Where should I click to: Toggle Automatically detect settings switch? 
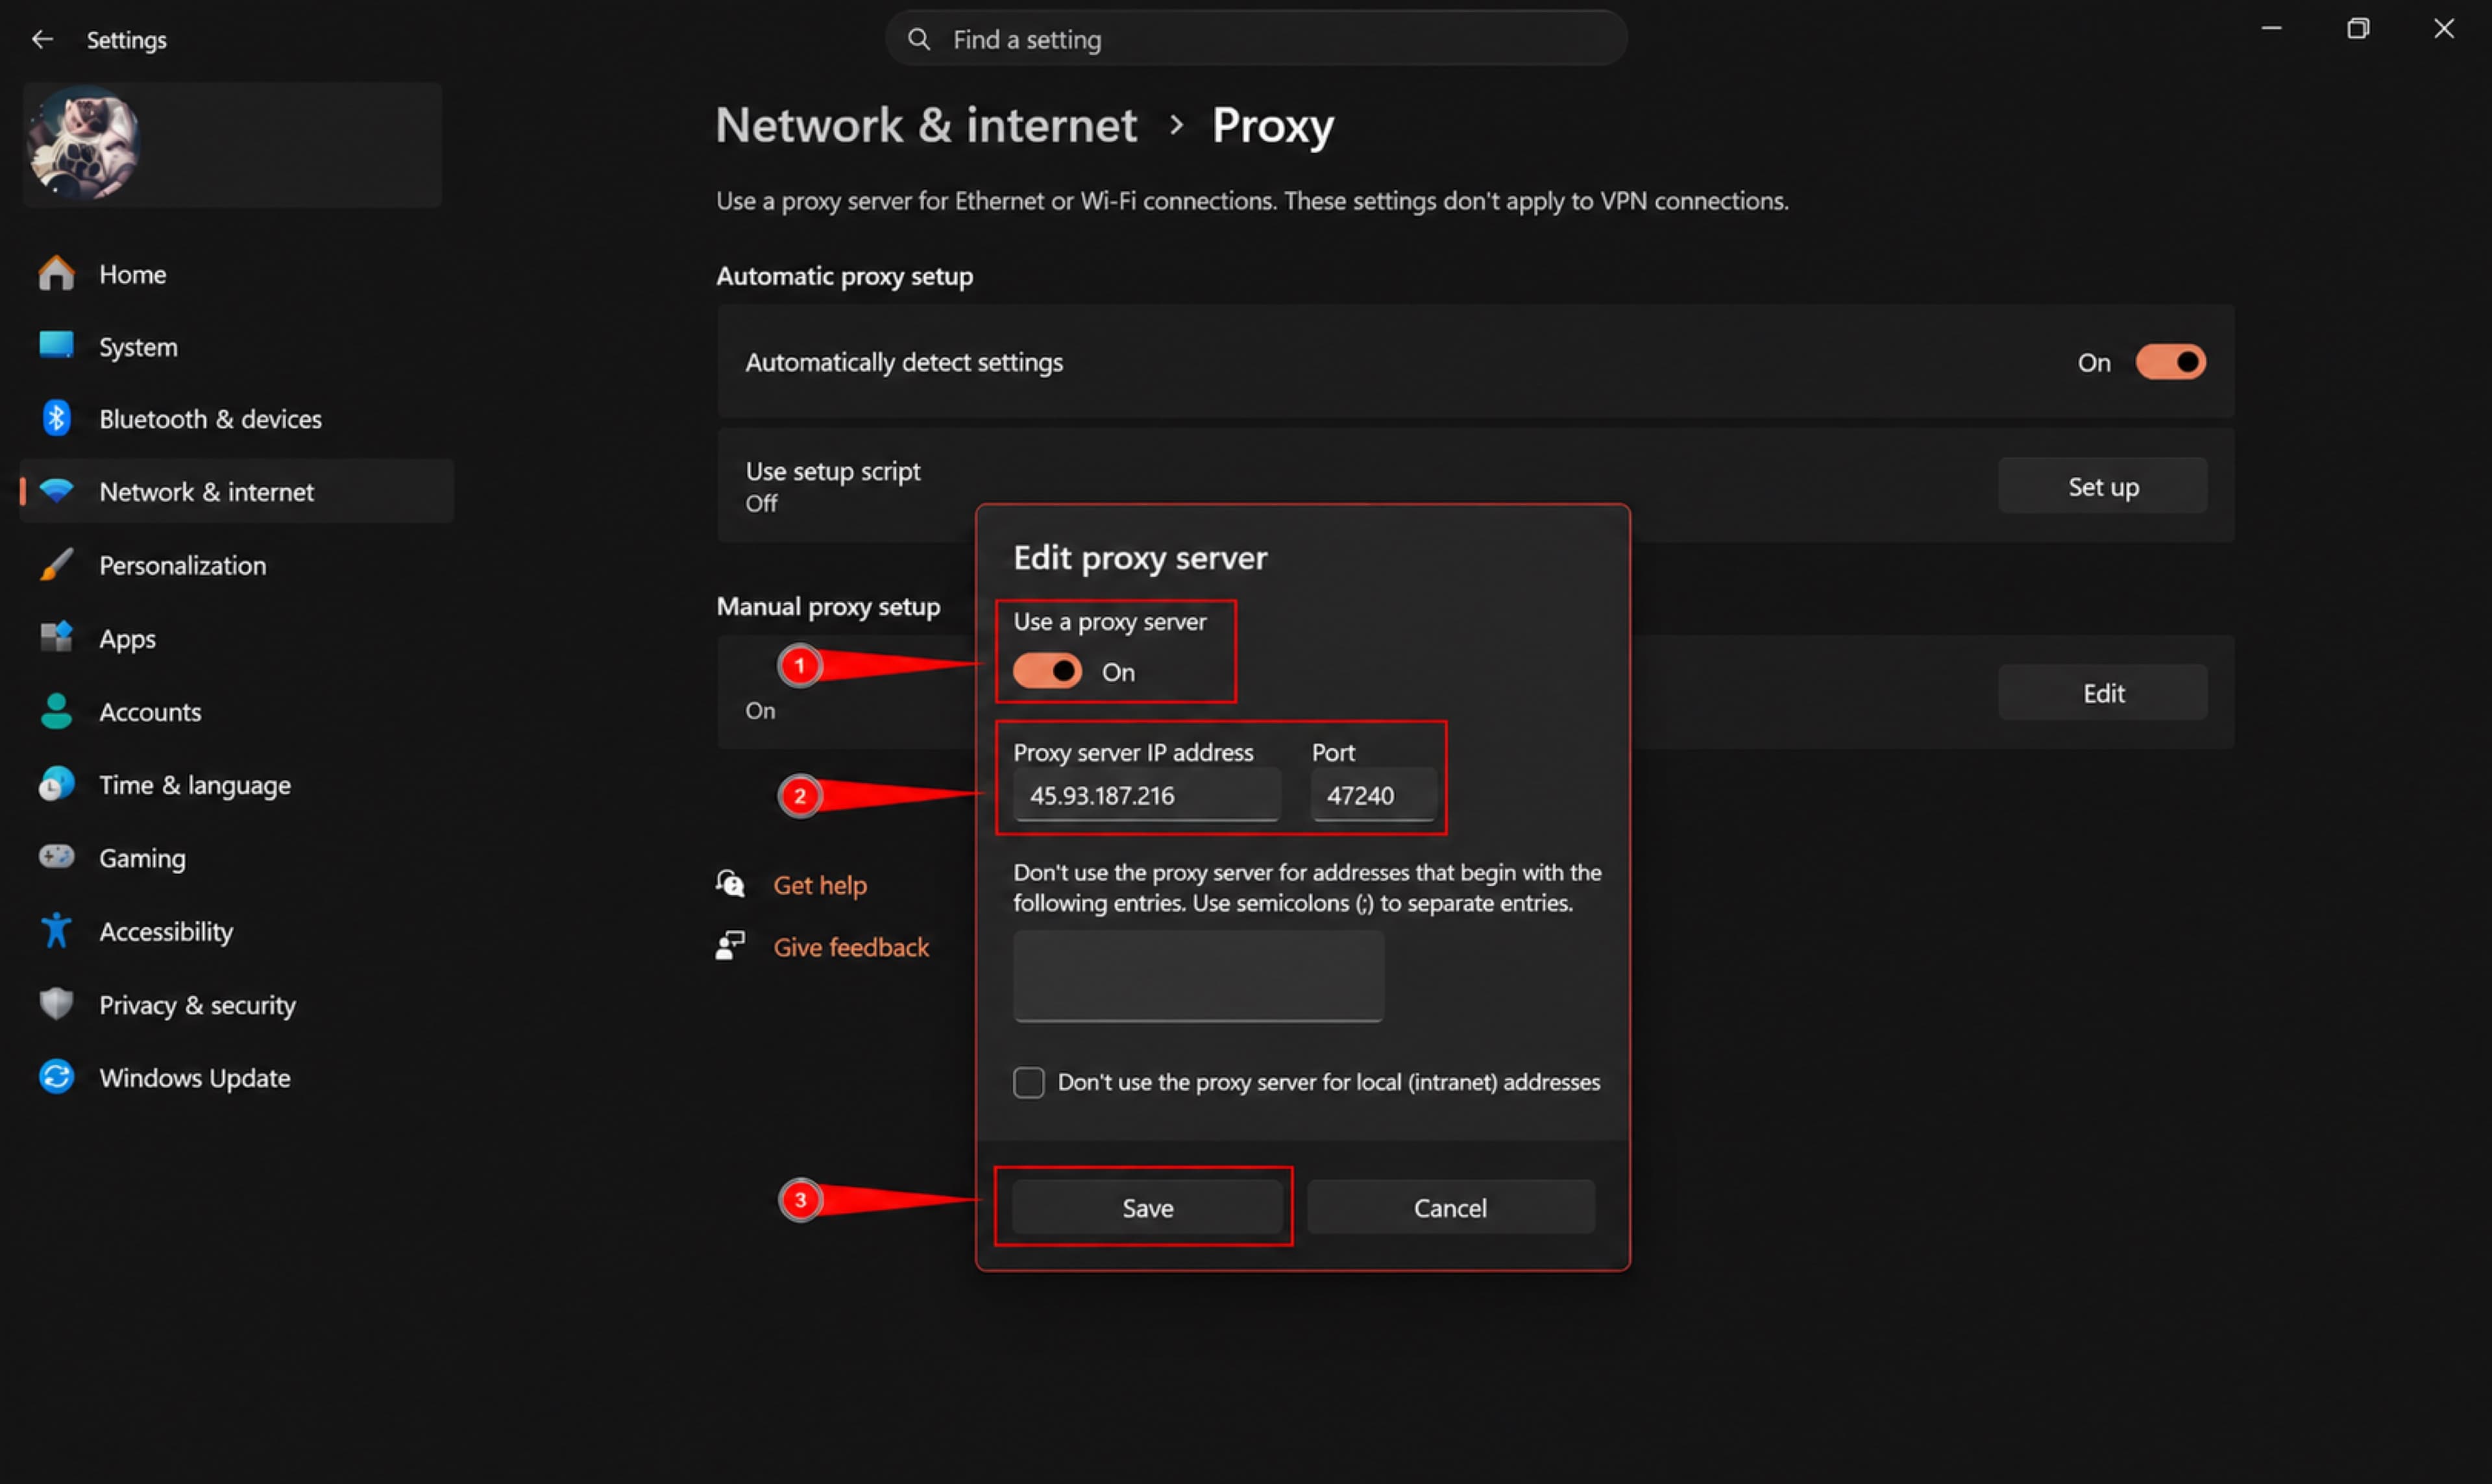click(2170, 362)
